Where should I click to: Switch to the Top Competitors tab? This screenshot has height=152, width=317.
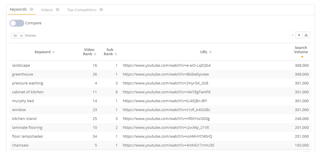pos(82,10)
